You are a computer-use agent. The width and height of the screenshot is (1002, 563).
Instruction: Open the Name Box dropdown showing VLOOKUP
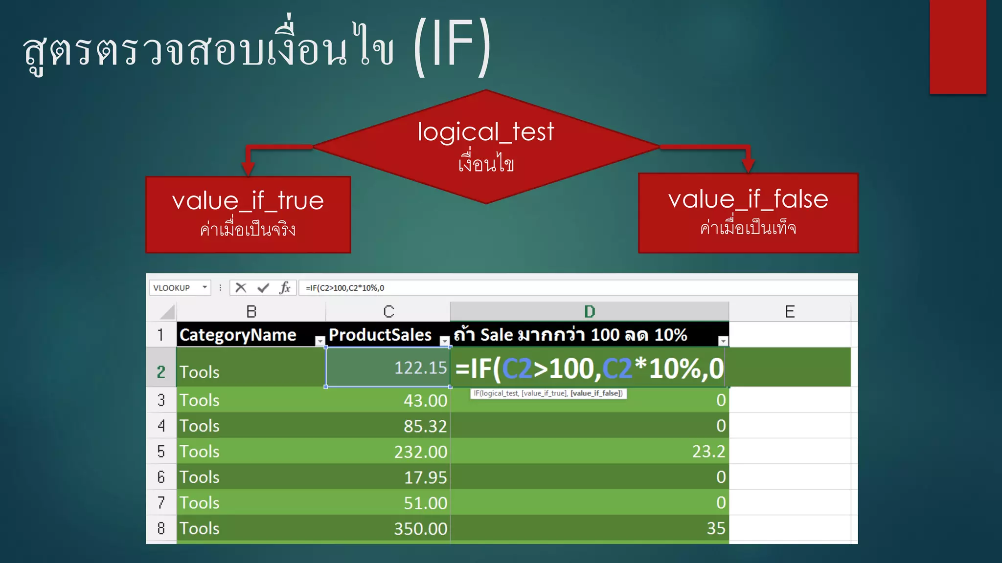pyautogui.click(x=205, y=287)
